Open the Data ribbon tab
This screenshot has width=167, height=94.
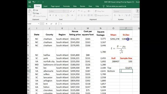(x=75, y=6)
